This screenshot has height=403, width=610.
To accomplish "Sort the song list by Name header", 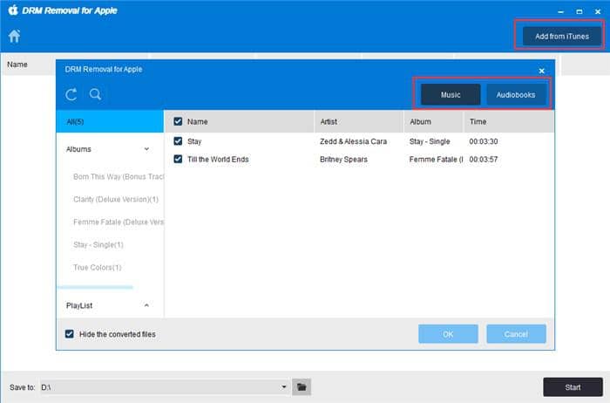I will (197, 121).
